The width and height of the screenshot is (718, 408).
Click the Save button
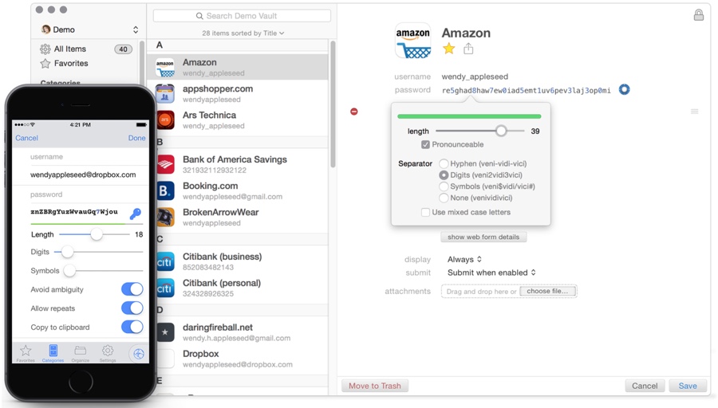[688, 386]
